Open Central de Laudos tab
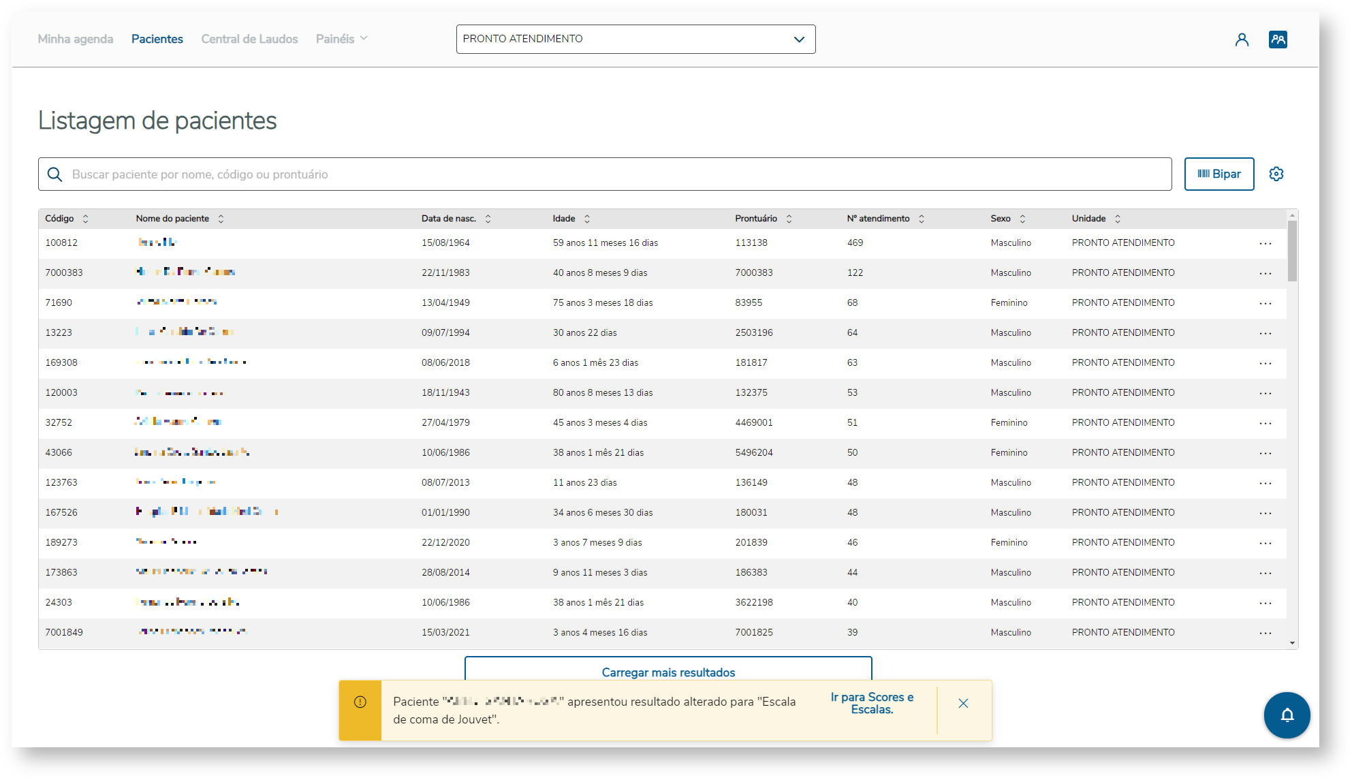The height and width of the screenshot is (780, 1352). point(249,39)
